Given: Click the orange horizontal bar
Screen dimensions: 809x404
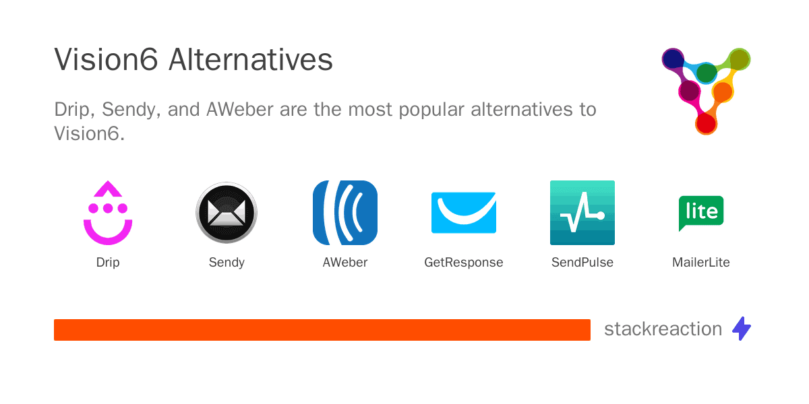Looking at the screenshot, I should [322, 330].
